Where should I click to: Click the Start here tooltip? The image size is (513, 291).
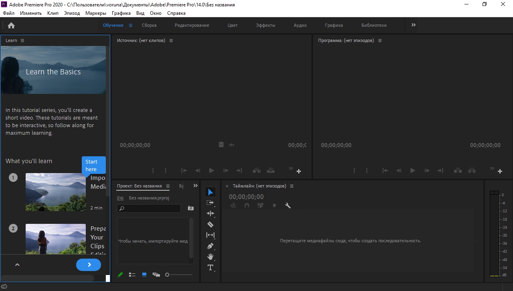[93, 165]
